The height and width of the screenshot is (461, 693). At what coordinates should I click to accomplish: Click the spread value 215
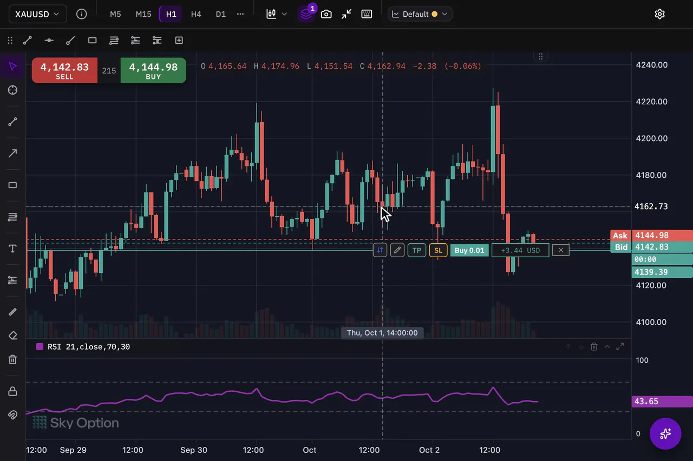point(109,70)
